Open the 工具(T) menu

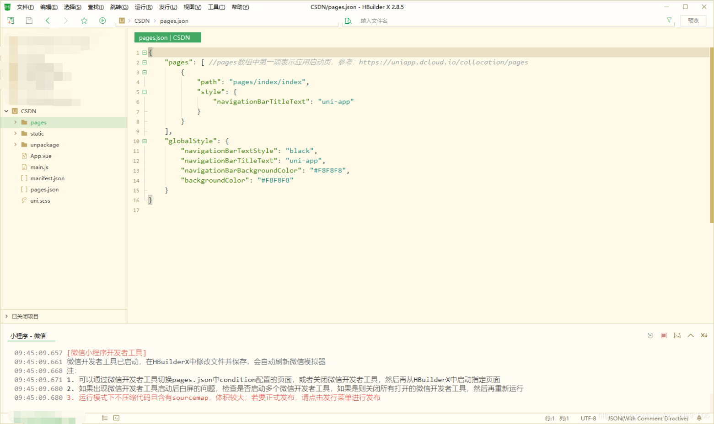pos(216,7)
